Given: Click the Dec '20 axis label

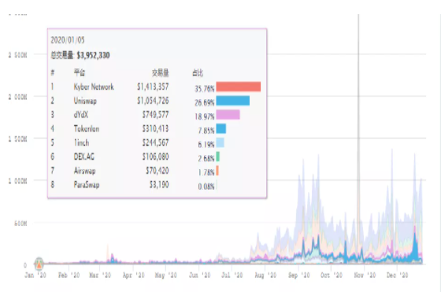Looking at the screenshot, I should (397, 275).
